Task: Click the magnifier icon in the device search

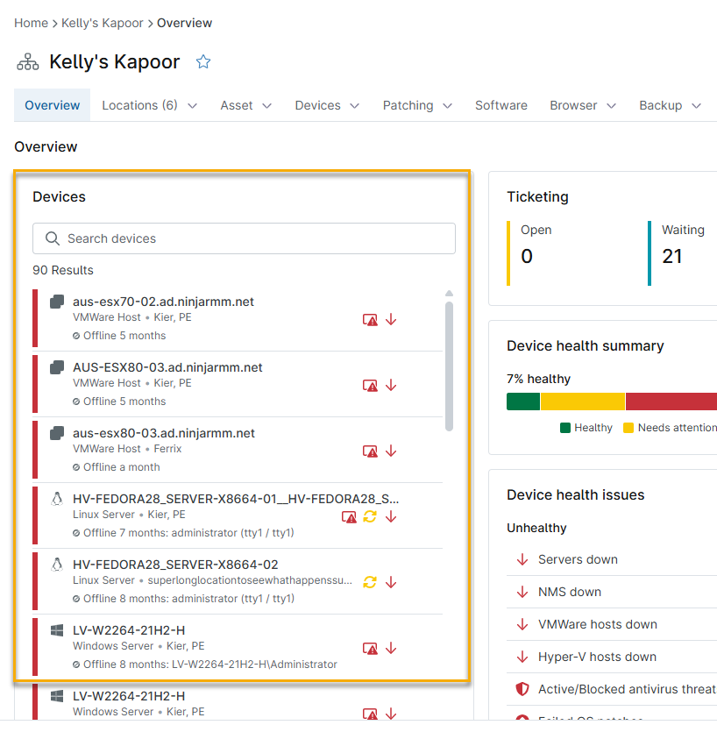Action: pos(53,238)
